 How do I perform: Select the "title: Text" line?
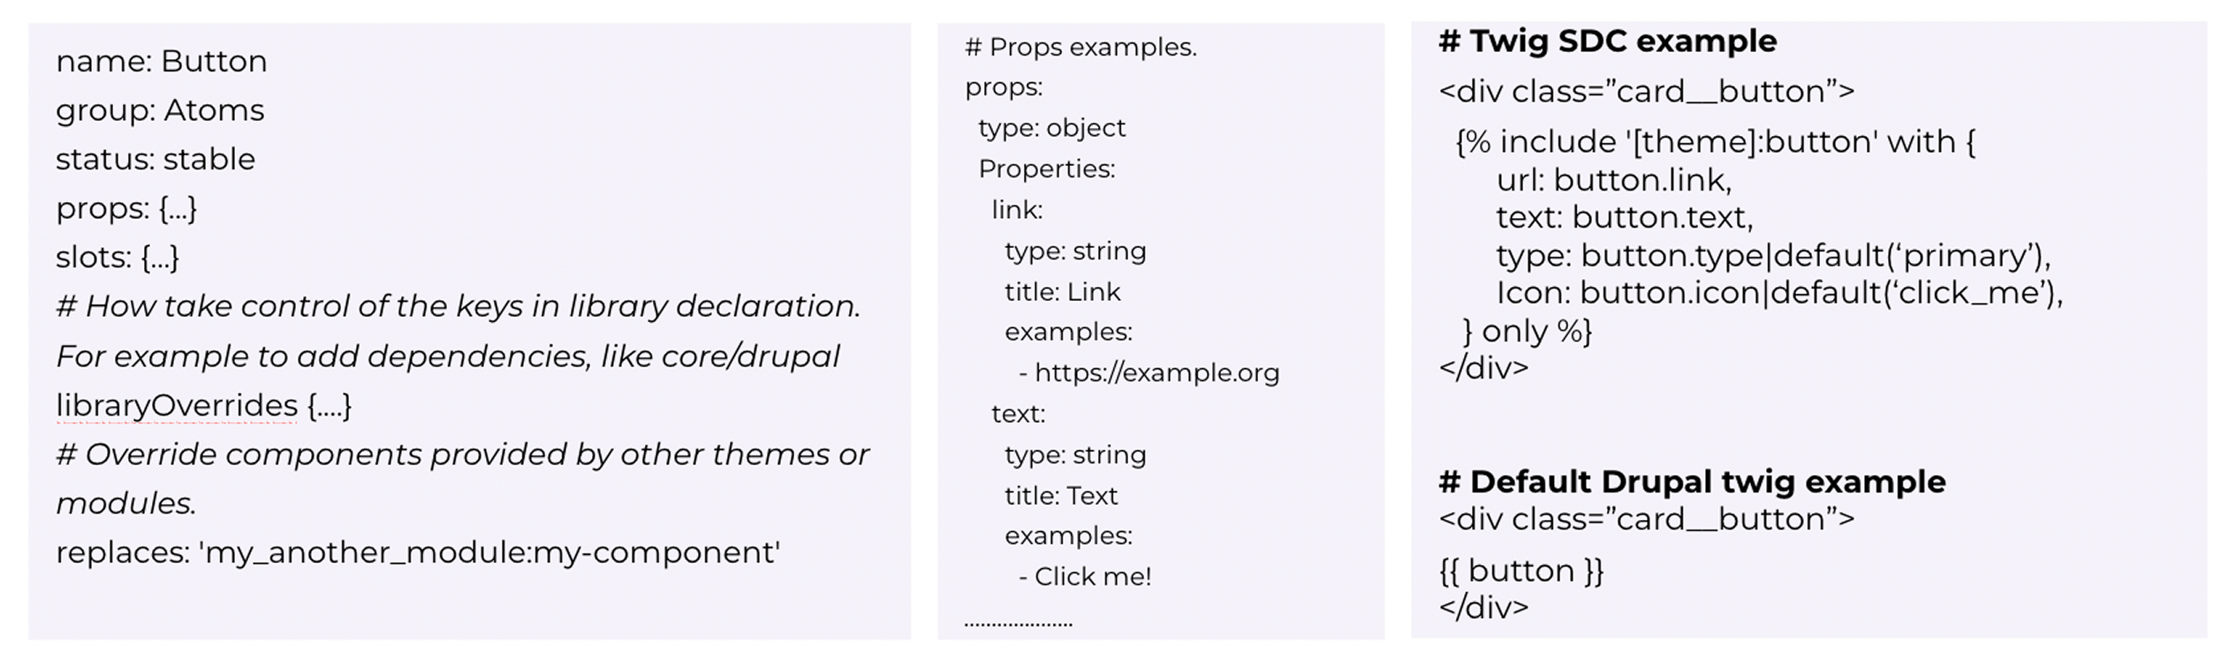pos(1060,496)
